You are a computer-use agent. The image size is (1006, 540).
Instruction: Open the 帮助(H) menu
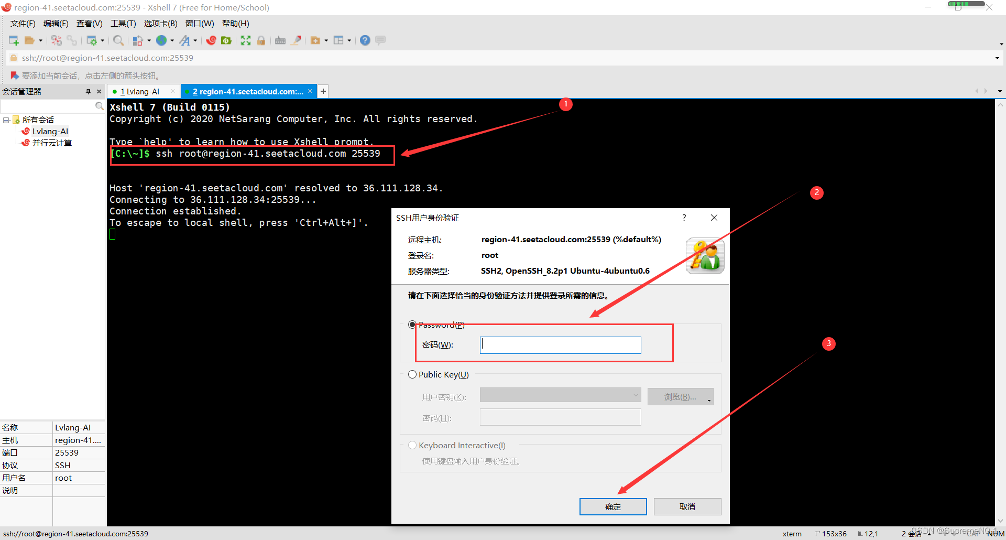pyautogui.click(x=236, y=24)
